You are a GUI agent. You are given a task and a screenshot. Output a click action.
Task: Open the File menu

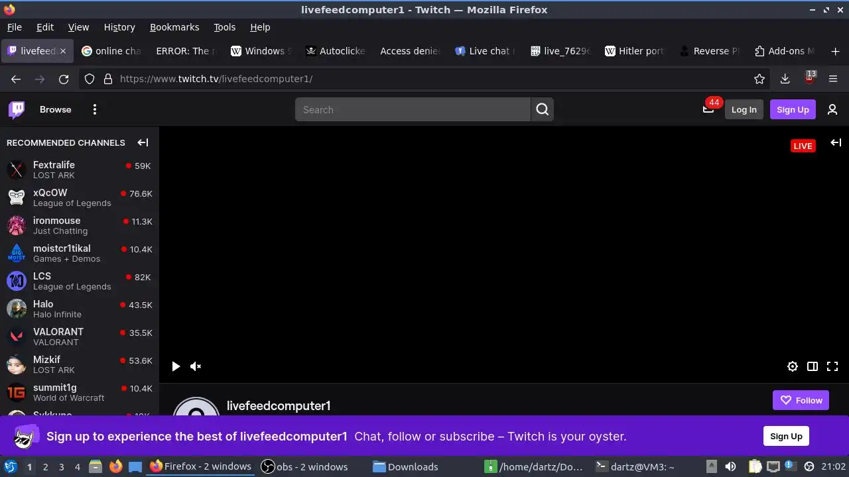click(x=14, y=27)
